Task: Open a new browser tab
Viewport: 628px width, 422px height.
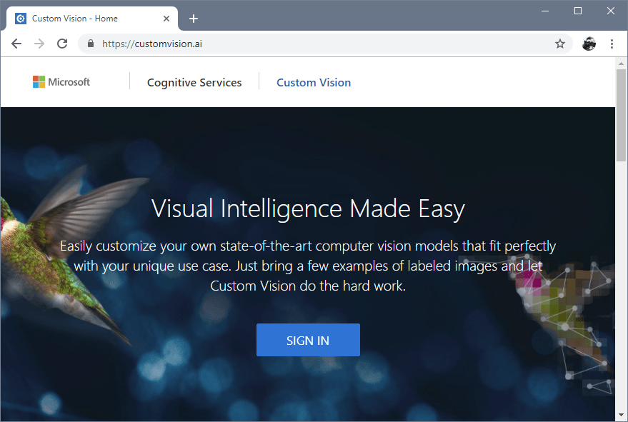Action: point(194,19)
